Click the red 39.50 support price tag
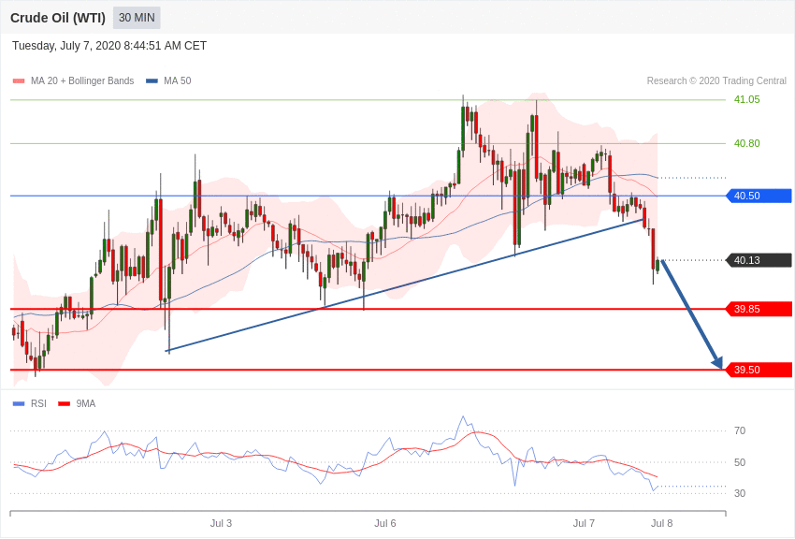Viewport: 795px width, 539px height. 759,370
